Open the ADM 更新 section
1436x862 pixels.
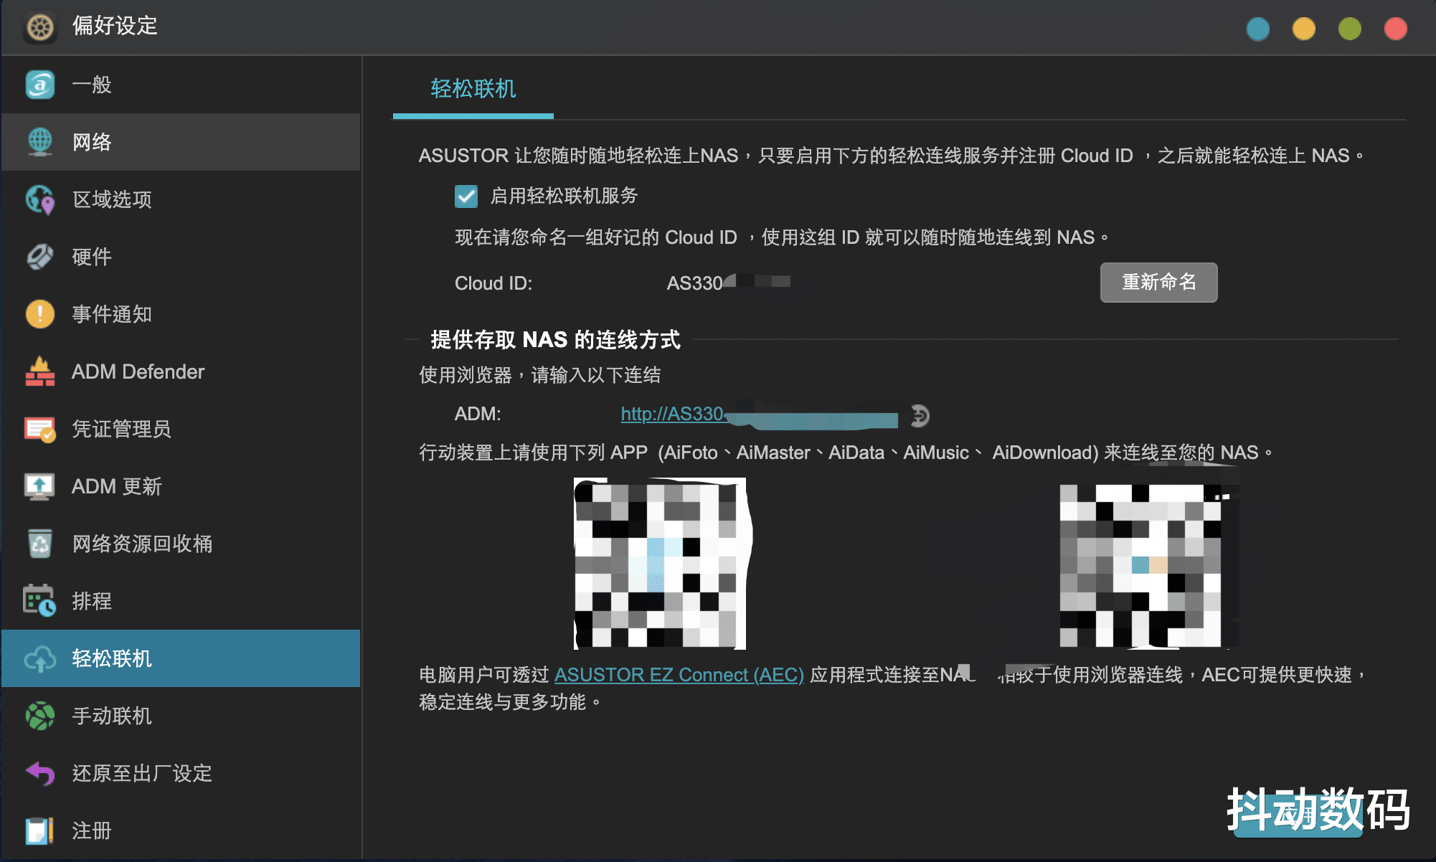[x=181, y=486]
